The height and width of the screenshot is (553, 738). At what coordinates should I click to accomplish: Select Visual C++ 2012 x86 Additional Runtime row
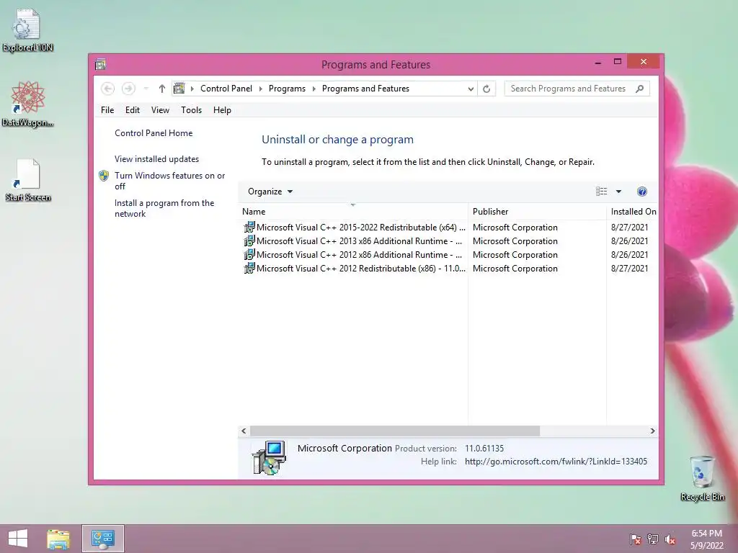pyautogui.click(x=448, y=254)
